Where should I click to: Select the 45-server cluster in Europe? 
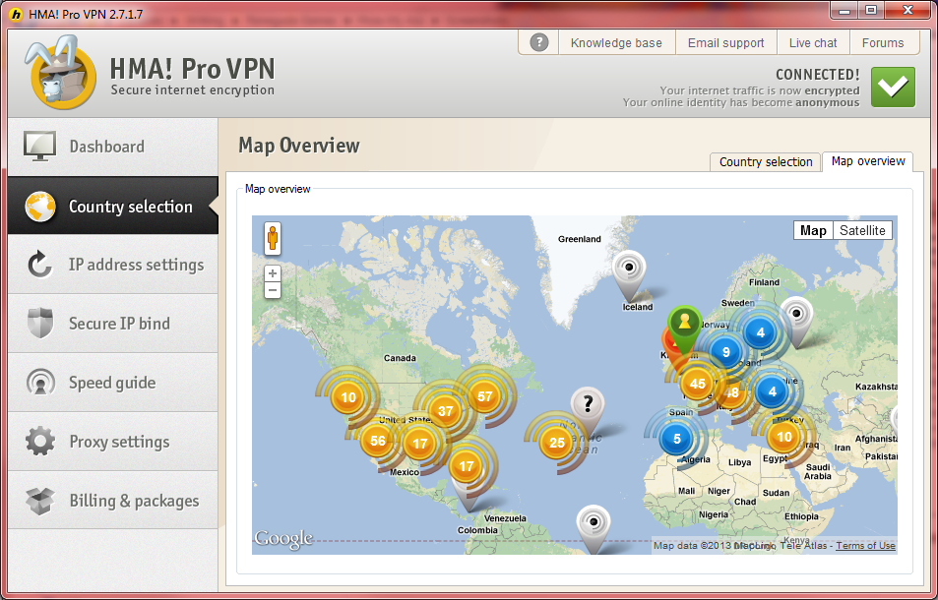pos(698,384)
